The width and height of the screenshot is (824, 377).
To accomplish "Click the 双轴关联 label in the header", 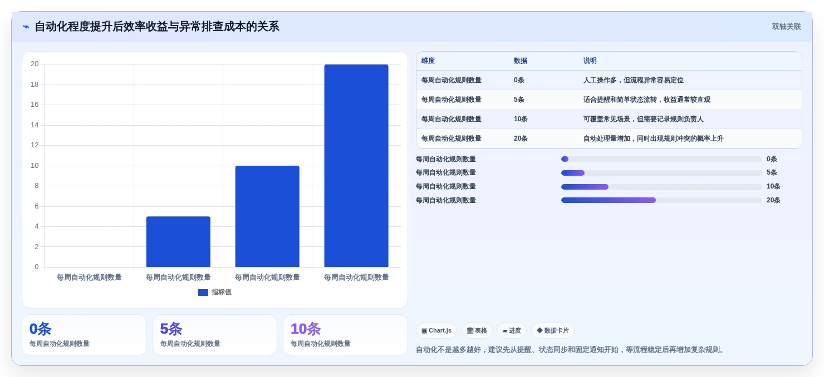I will (x=786, y=27).
